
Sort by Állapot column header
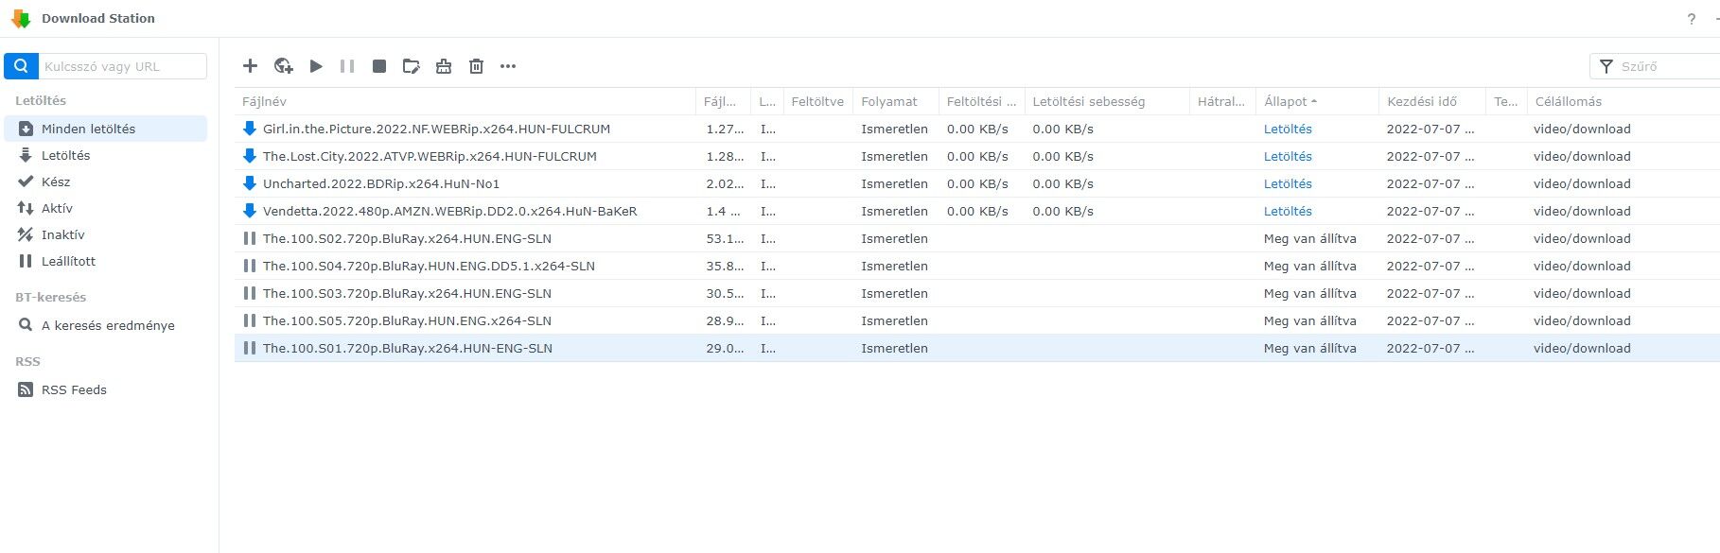pyautogui.click(x=1317, y=101)
